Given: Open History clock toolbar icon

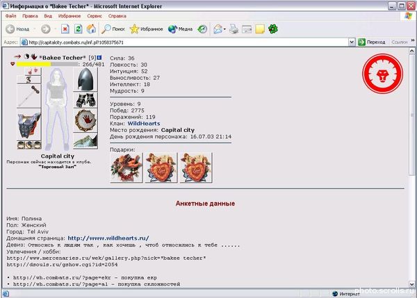Looking at the screenshot, I should click(202, 29).
